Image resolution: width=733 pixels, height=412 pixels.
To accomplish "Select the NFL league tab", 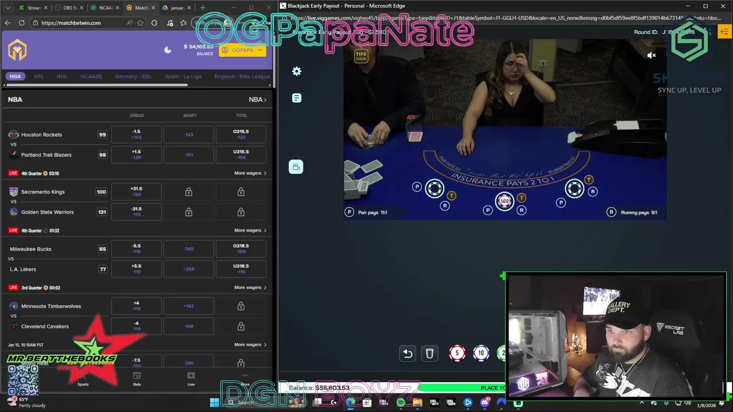I will (38, 76).
